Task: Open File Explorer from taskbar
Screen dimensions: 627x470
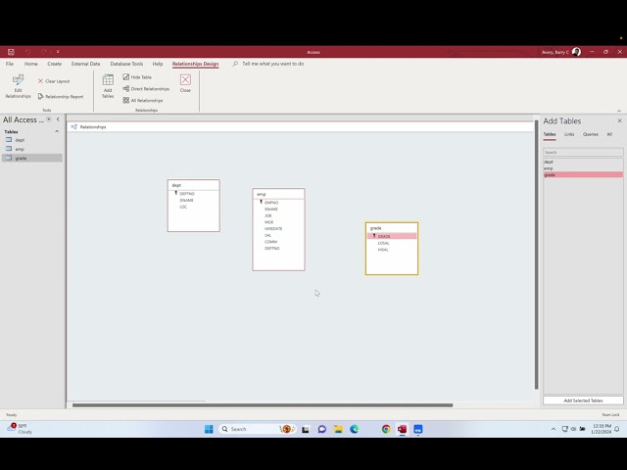Action: click(338, 429)
